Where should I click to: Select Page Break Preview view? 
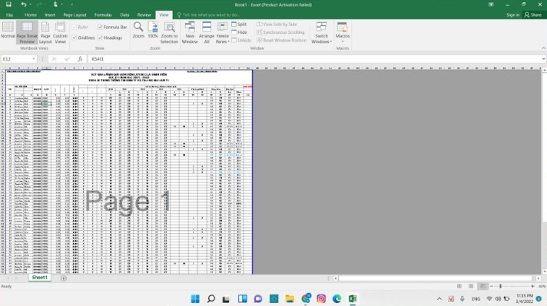pos(27,32)
